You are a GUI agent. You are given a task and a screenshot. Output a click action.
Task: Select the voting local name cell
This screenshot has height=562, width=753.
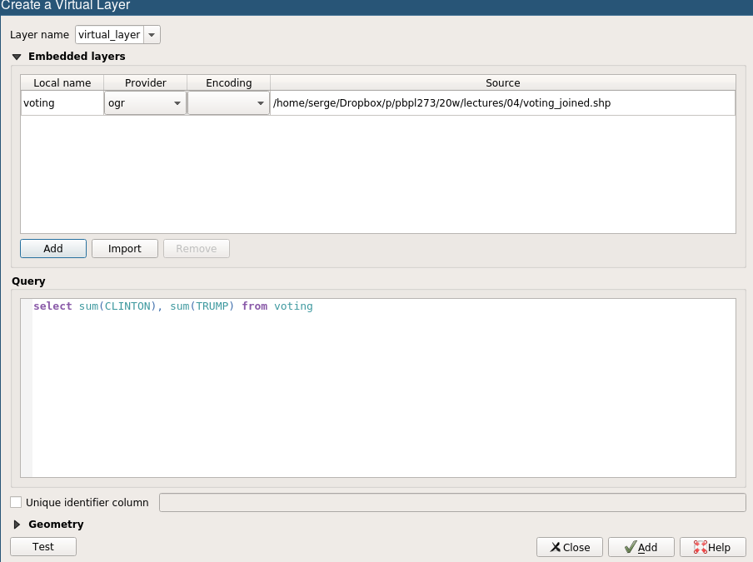coord(62,103)
